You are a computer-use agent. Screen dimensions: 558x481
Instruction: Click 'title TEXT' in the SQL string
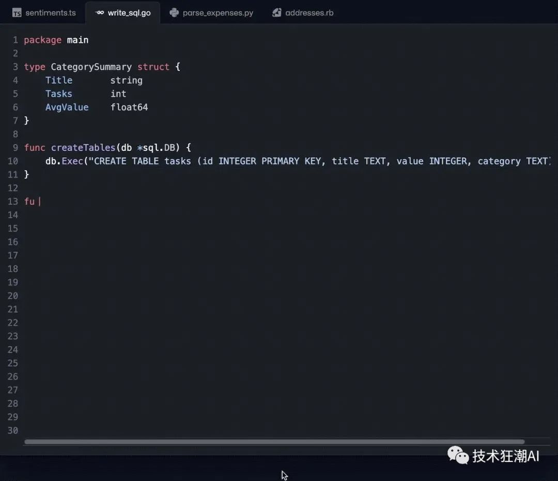359,161
